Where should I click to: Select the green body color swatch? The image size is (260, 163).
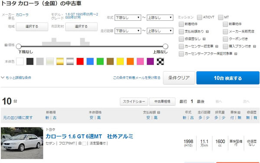tap(100, 62)
